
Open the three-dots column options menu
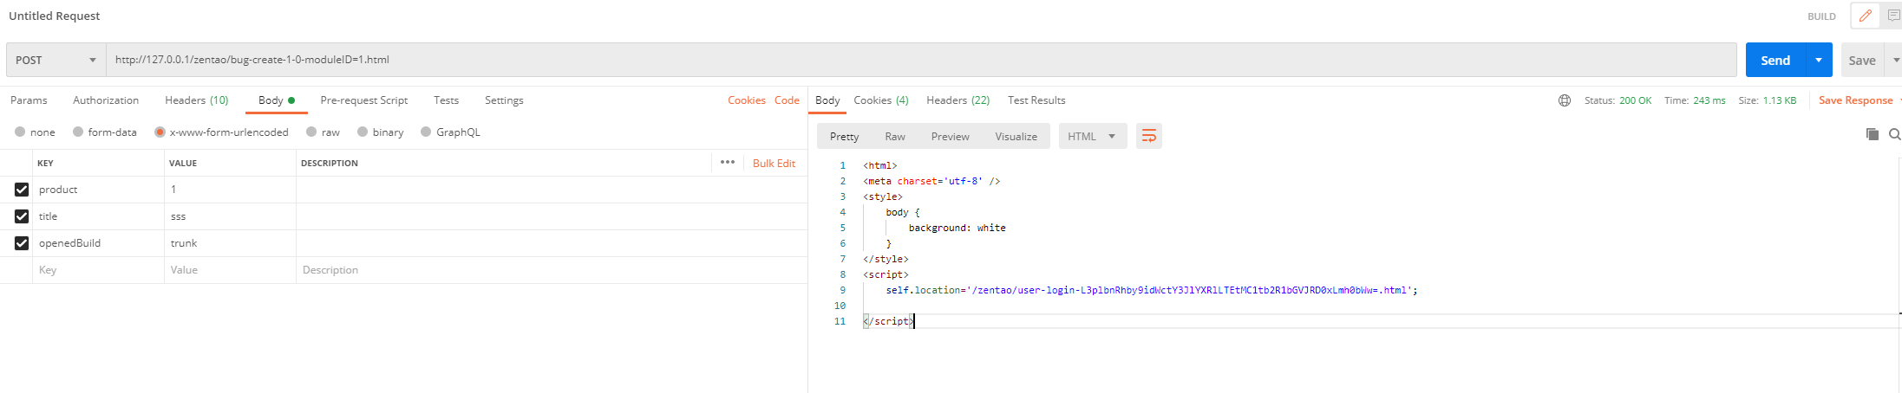(x=727, y=163)
